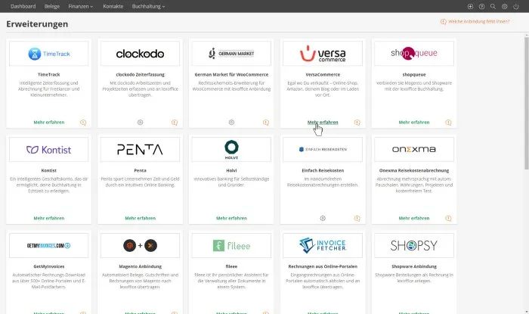The width and height of the screenshot is (529, 314).
Task: Go to the Belege menu item
Action: [51, 6]
